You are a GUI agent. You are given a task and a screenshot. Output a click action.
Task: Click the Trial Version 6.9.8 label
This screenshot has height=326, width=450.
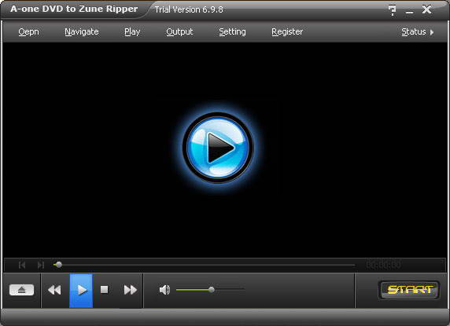189,9
